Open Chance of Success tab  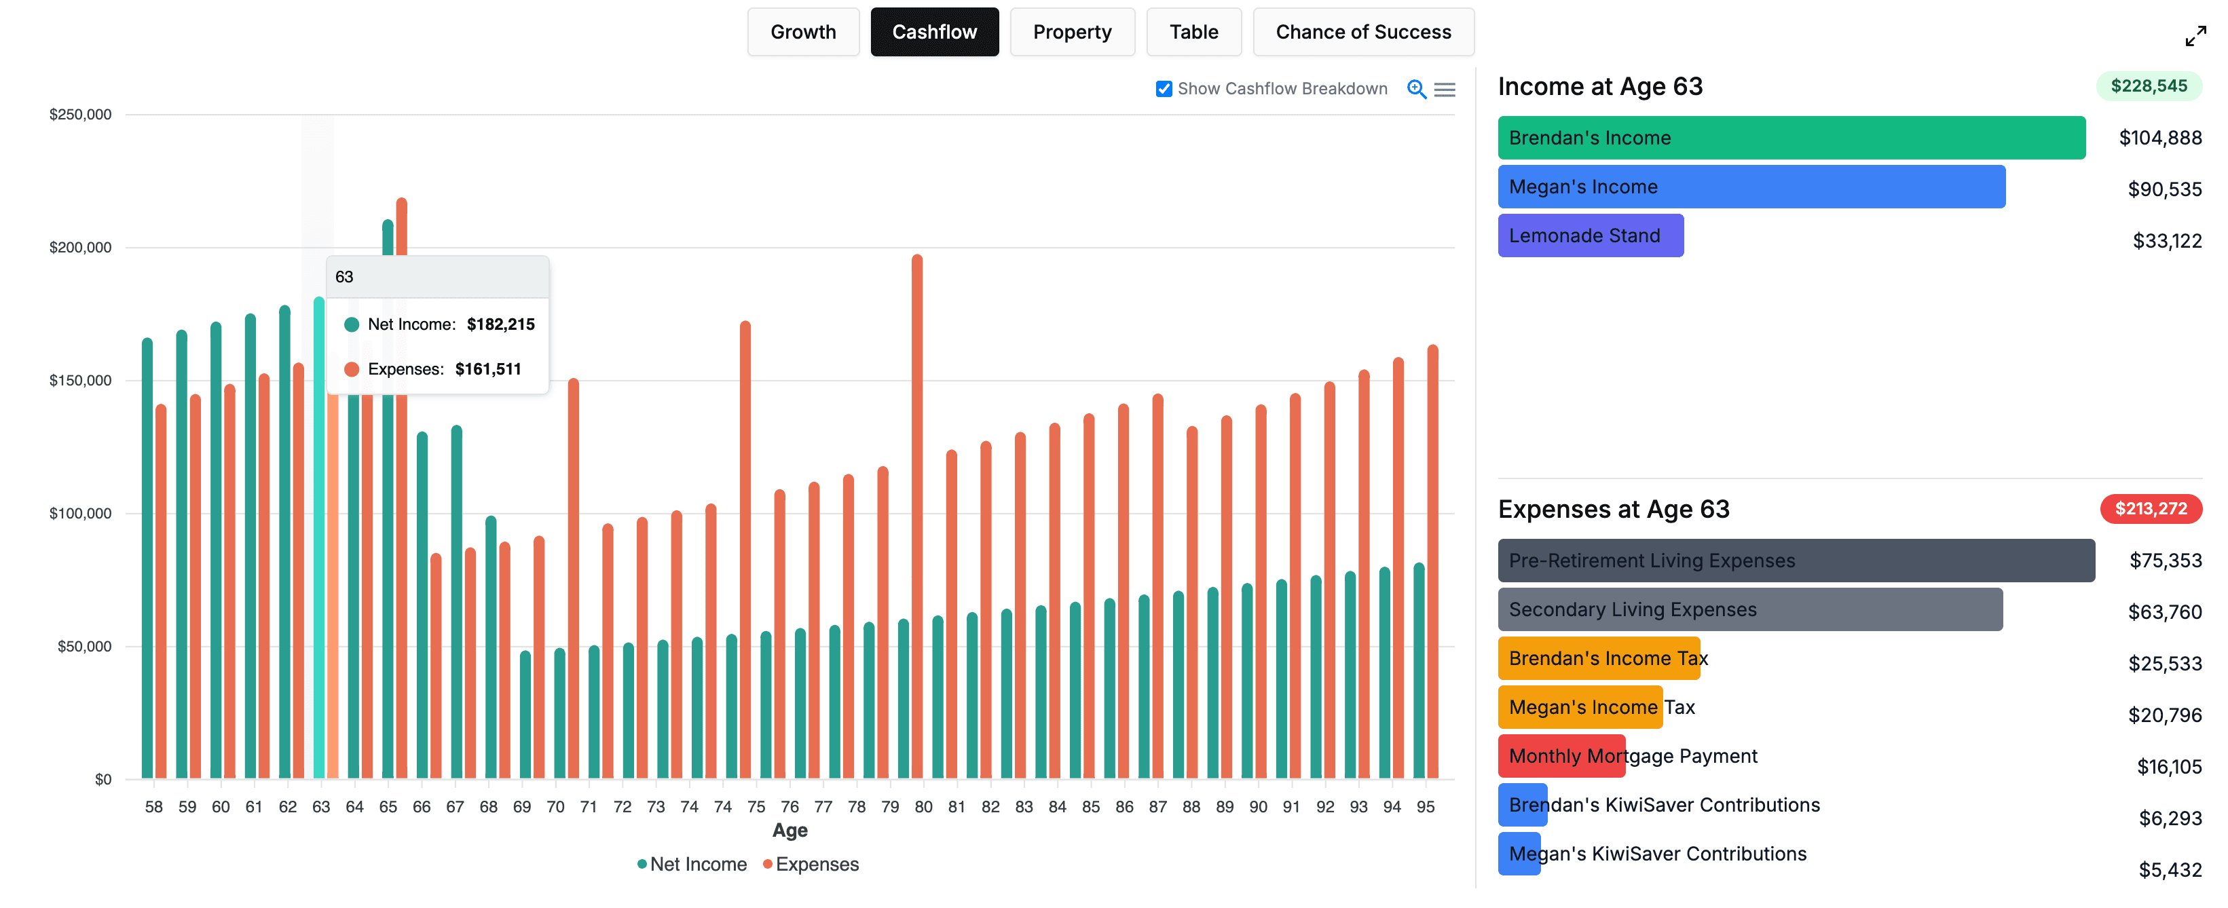tap(1362, 32)
